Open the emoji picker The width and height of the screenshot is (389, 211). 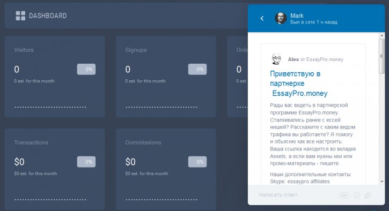[357, 195]
